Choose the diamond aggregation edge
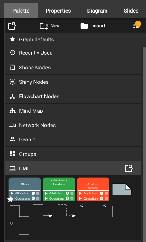This screenshot has height=242, width=146. click(19, 228)
